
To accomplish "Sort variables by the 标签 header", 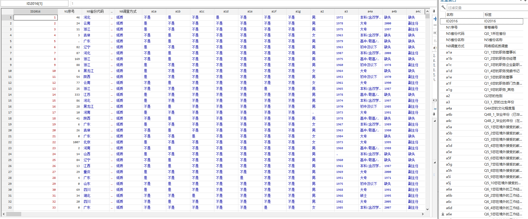I will pos(503,15).
